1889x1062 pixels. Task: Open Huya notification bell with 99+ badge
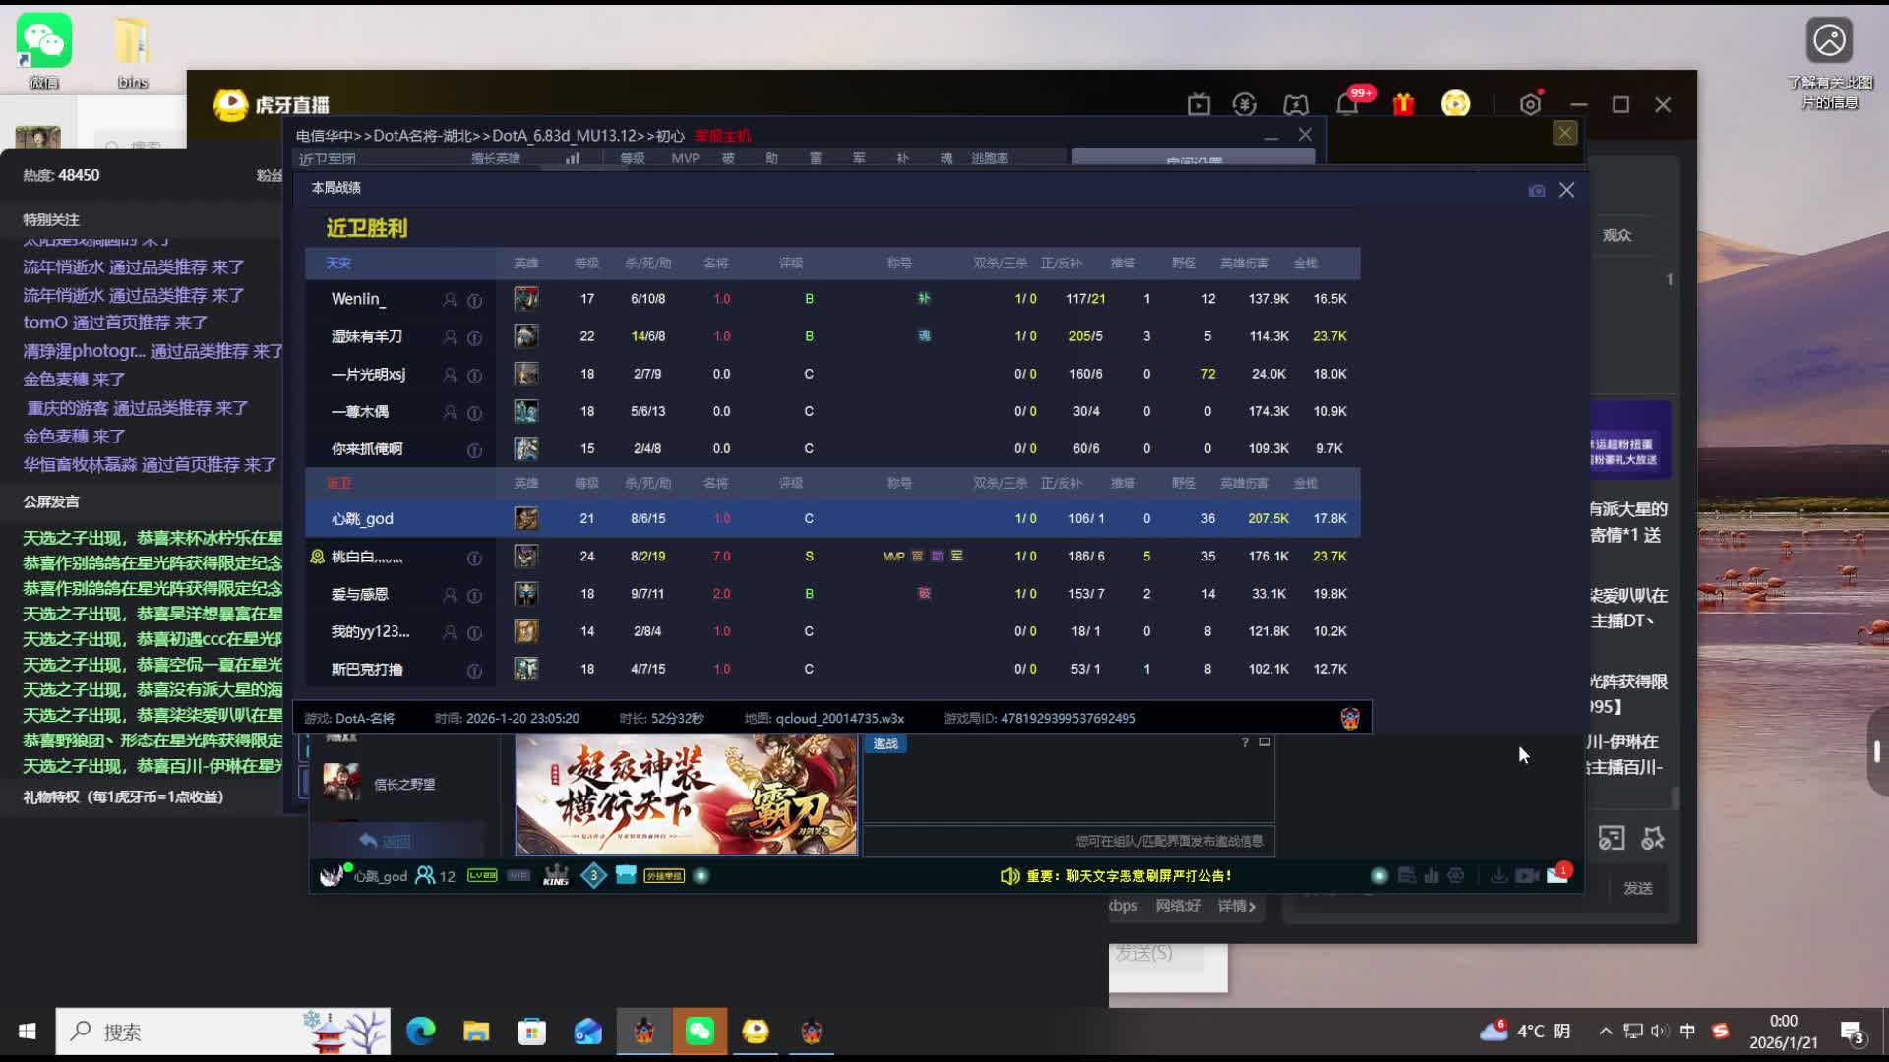(x=1347, y=104)
